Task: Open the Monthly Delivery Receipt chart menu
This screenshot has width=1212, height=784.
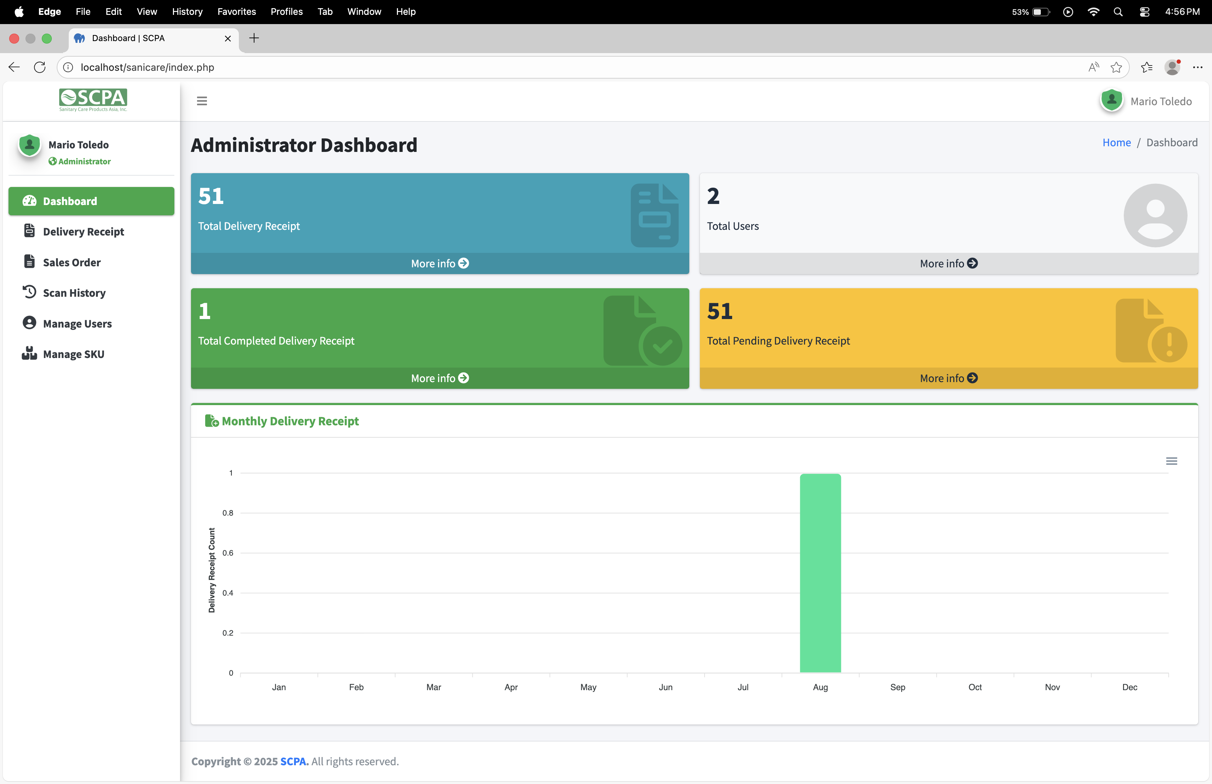Action: pos(1172,461)
